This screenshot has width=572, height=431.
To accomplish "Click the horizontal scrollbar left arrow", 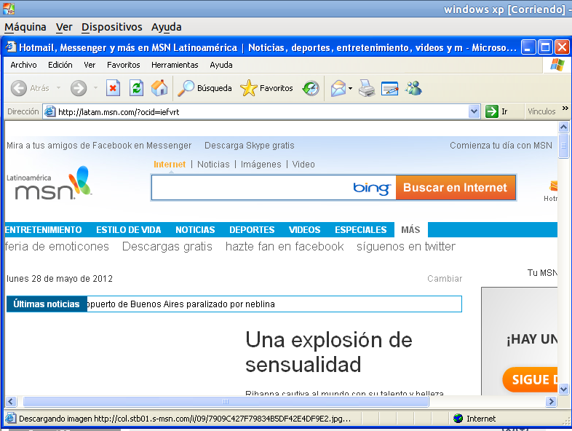I will 11,401.
